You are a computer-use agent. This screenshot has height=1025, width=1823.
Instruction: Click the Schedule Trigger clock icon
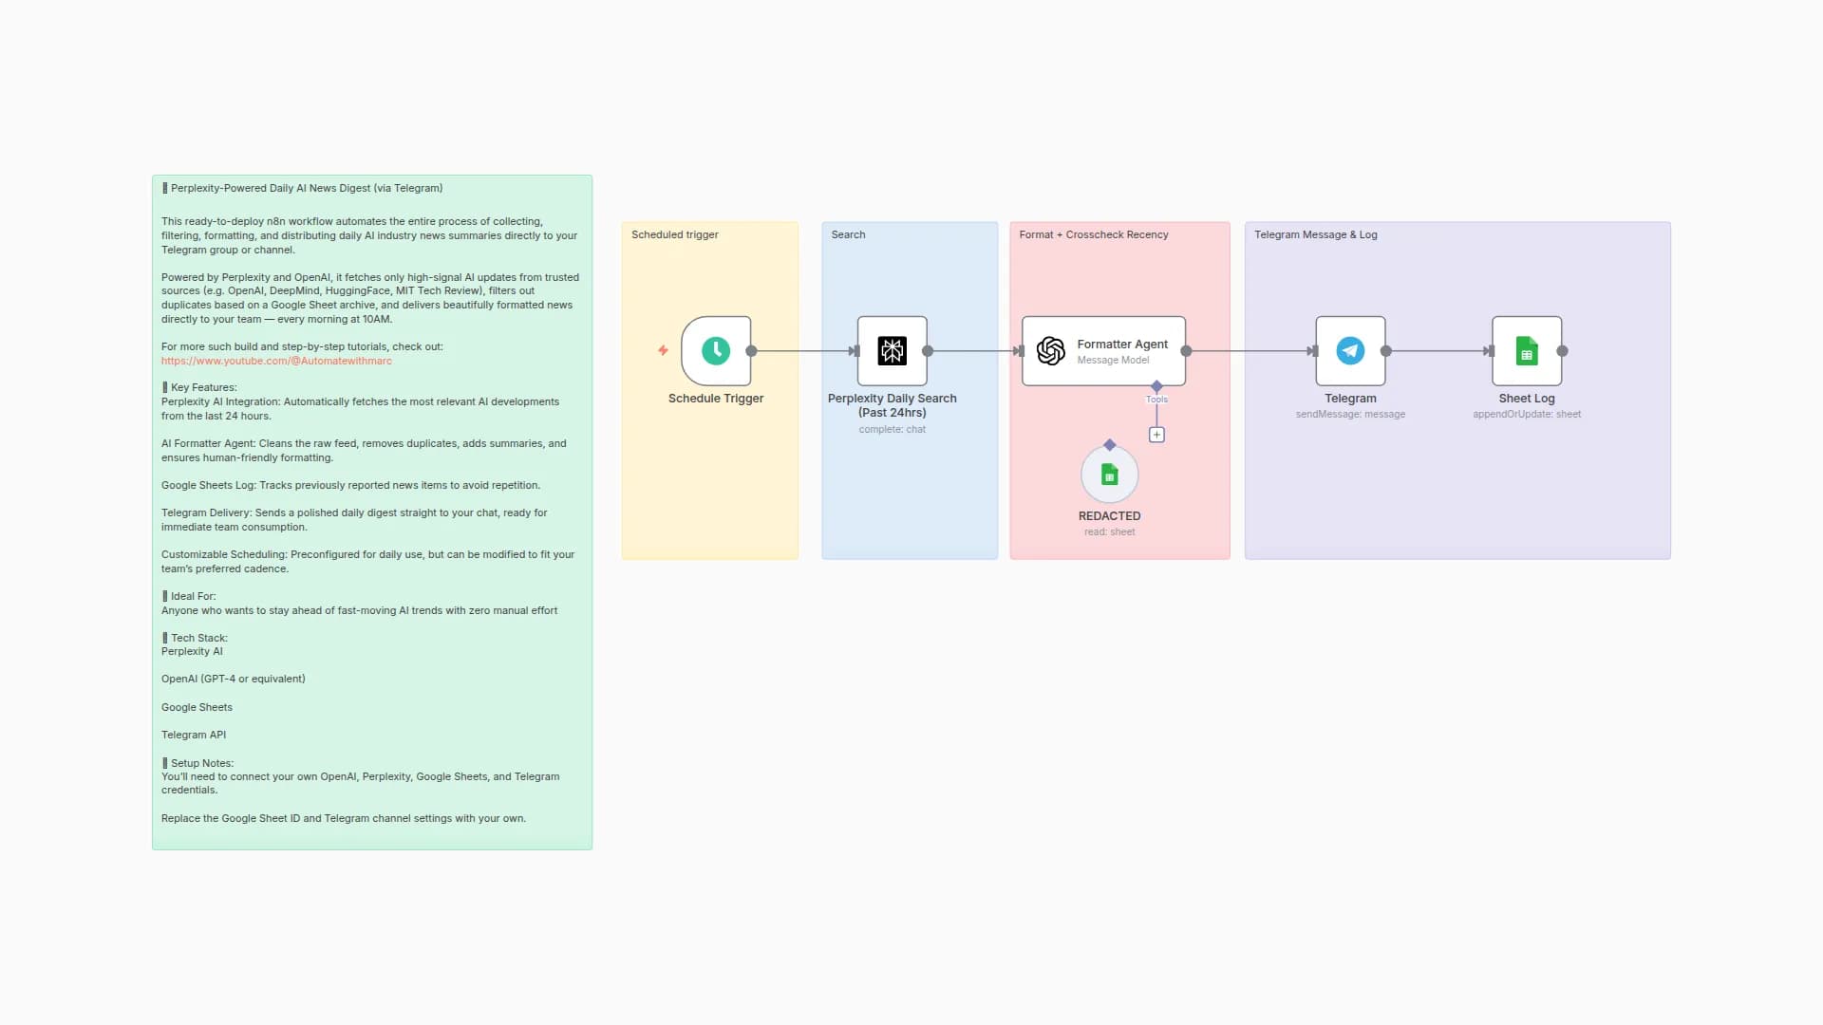716,351
